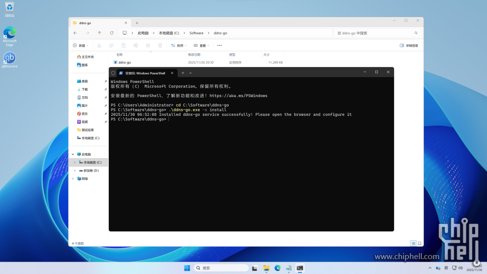Image resolution: width=487 pixels, height=274 pixels.
Task: Click Terminal icon in the taskbar
Action: 300,268
